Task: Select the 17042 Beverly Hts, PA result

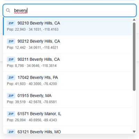Action: [67, 81]
